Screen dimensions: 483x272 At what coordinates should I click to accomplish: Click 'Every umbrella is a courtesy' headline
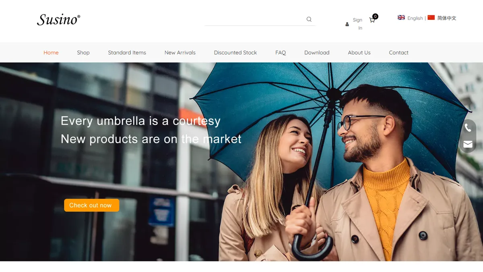140,121
